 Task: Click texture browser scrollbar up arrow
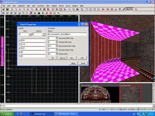coord(153,85)
